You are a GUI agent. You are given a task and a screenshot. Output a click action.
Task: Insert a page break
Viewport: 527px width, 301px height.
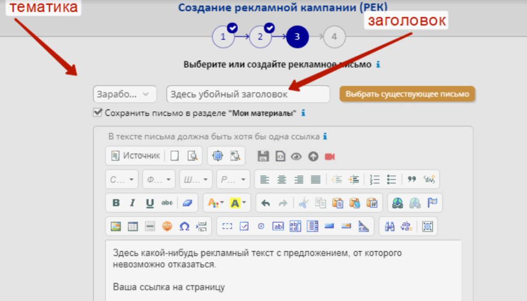pos(201,227)
